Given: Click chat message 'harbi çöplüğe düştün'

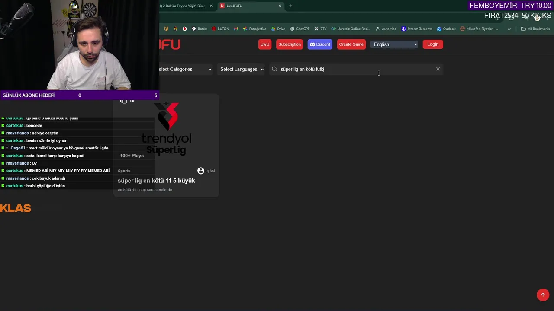Looking at the screenshot, I should pos(45,186).
